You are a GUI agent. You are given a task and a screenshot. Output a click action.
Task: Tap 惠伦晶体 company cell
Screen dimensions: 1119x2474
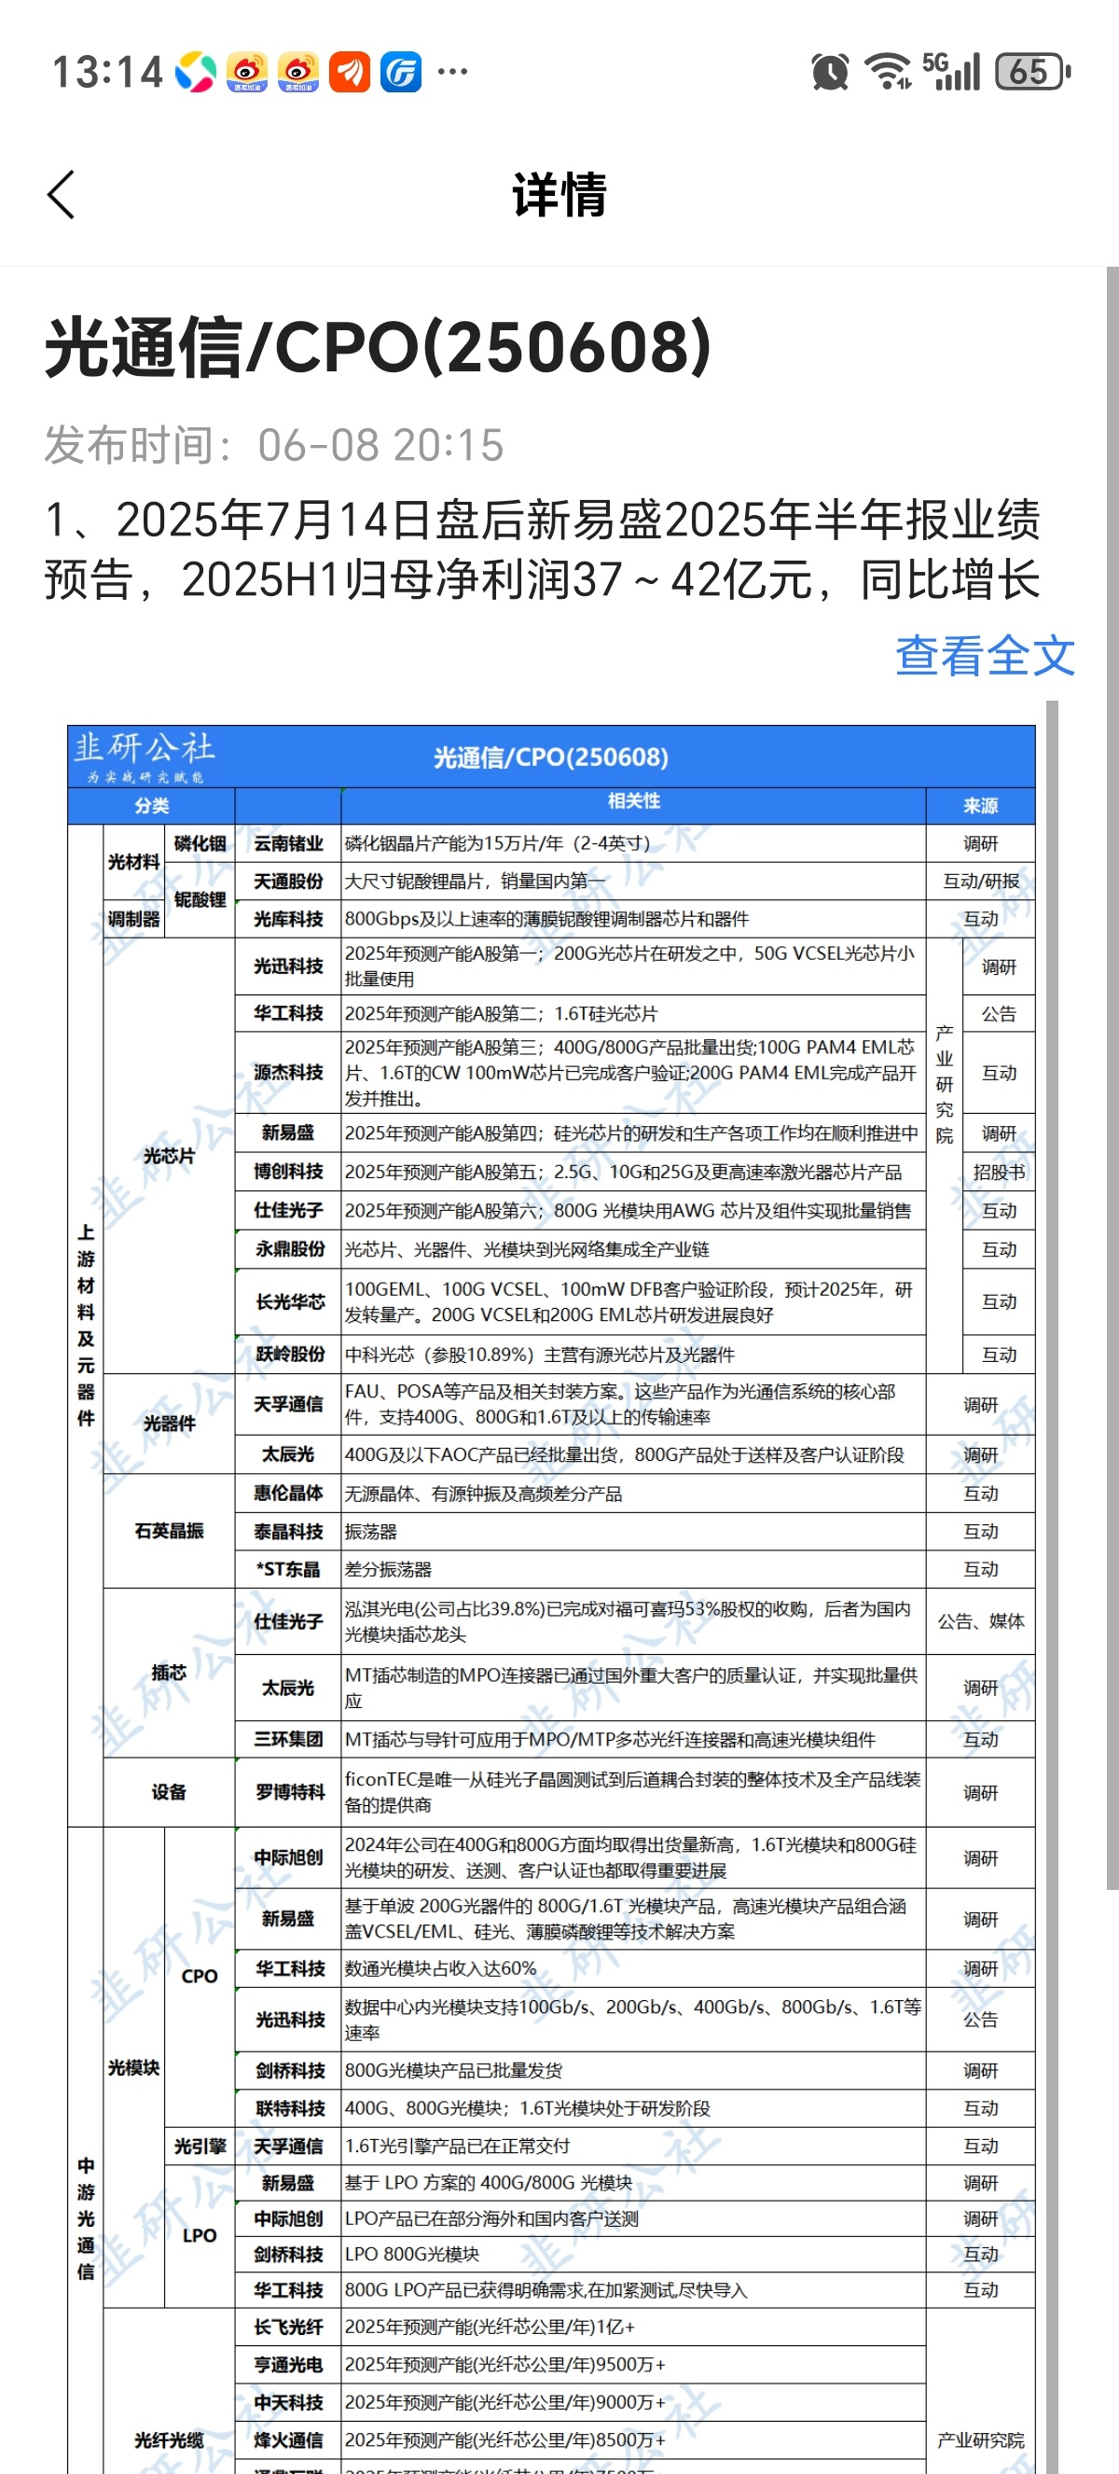click(288, 1494)
